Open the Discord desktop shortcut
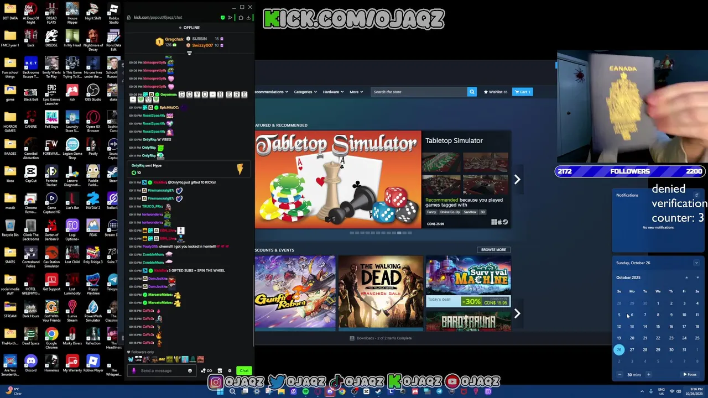This screenshot has width=708, height=398. pyautogui.click(x=31, y=364)
